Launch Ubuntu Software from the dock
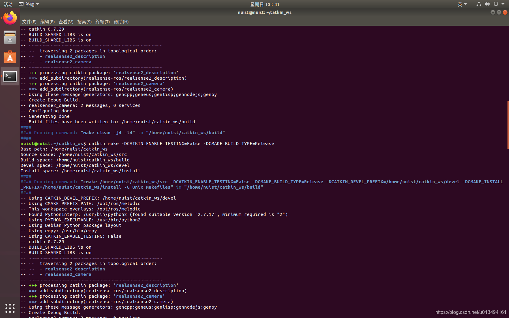 tap(10, 57)
